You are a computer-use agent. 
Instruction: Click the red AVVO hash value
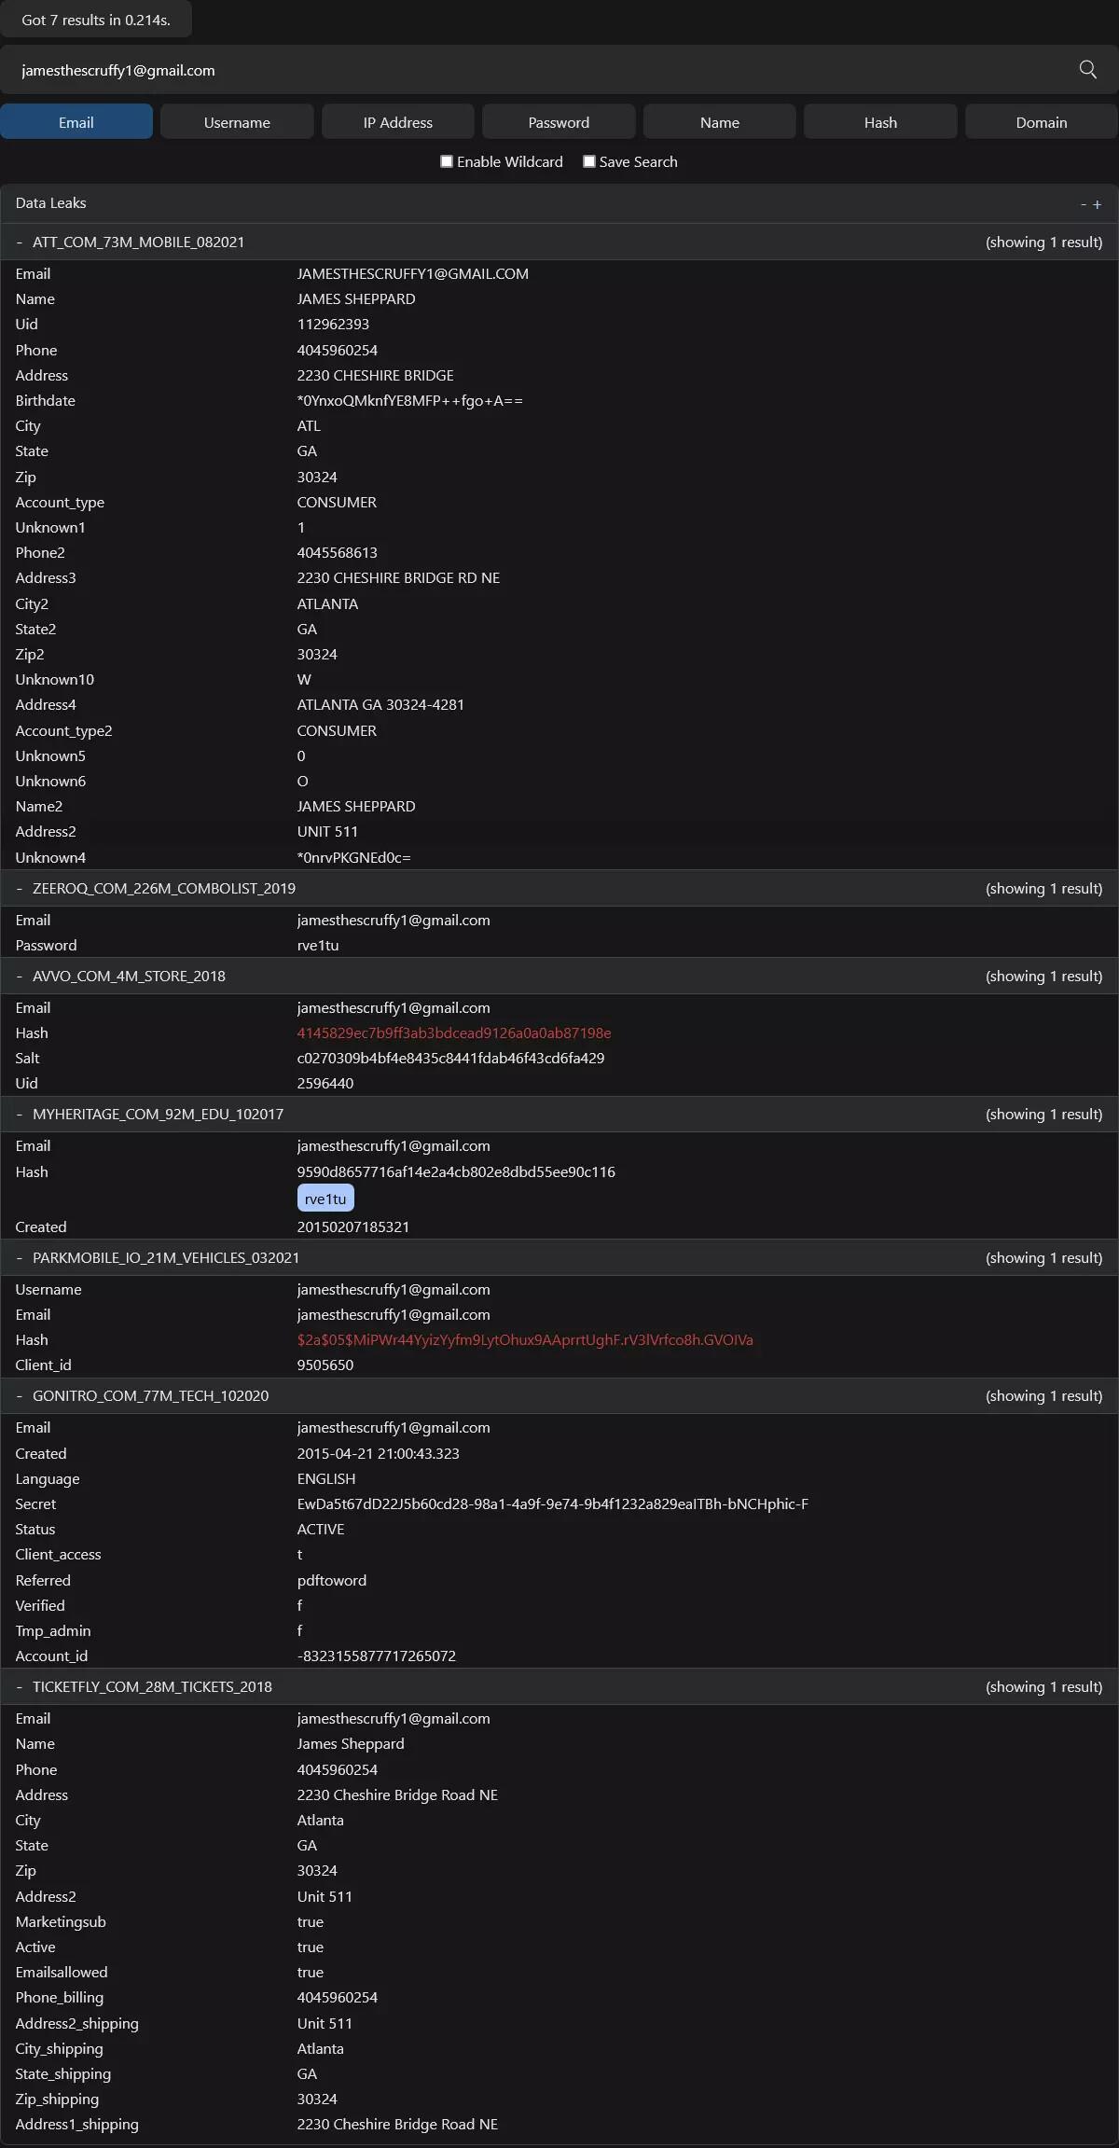(x=454, y=1033)
